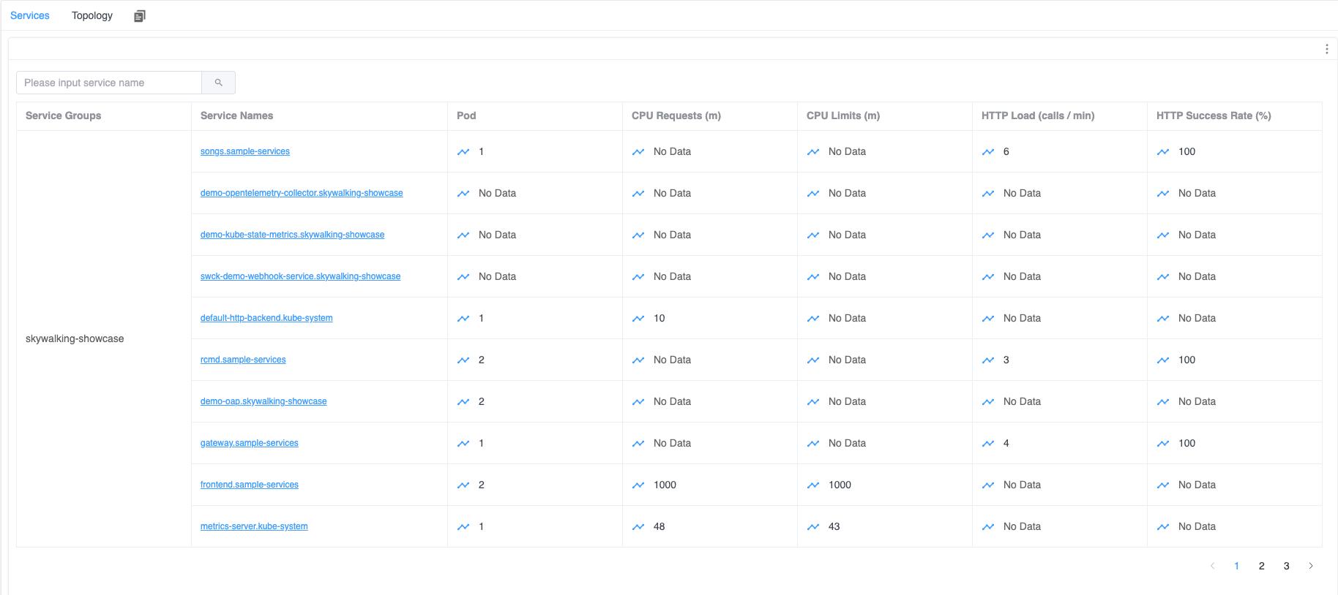1338x595 pixels.
Task: Open trend icon for demo-oap Pod count
Action: pos(463,402)
